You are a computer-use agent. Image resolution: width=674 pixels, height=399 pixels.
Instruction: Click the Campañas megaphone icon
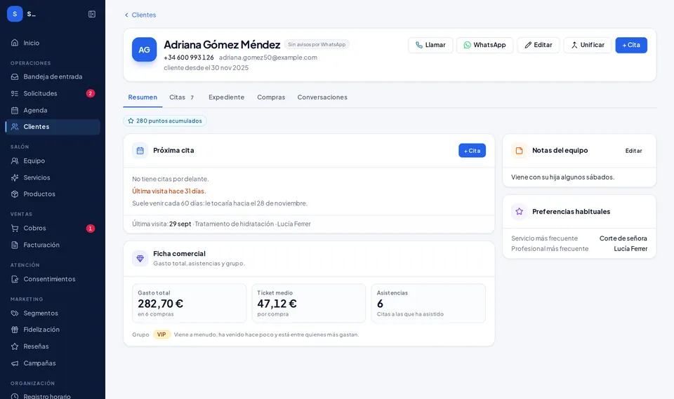click(15, 363)
